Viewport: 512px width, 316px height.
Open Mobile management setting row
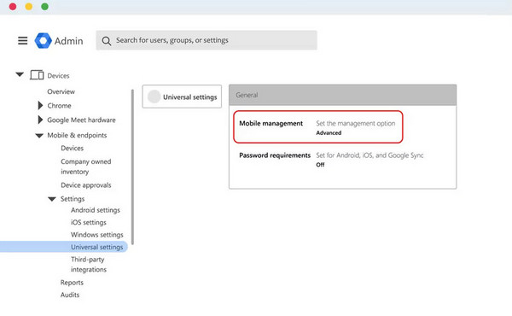(318, 126)
